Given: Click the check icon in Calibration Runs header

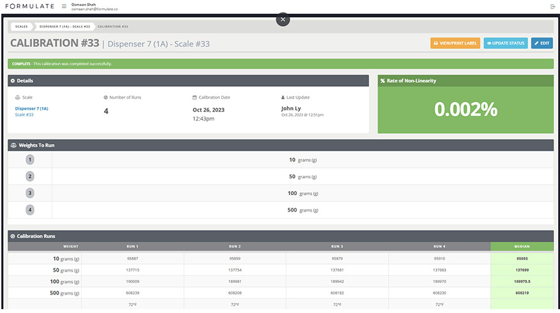Looking at the screenshot, I should [13, 236].
